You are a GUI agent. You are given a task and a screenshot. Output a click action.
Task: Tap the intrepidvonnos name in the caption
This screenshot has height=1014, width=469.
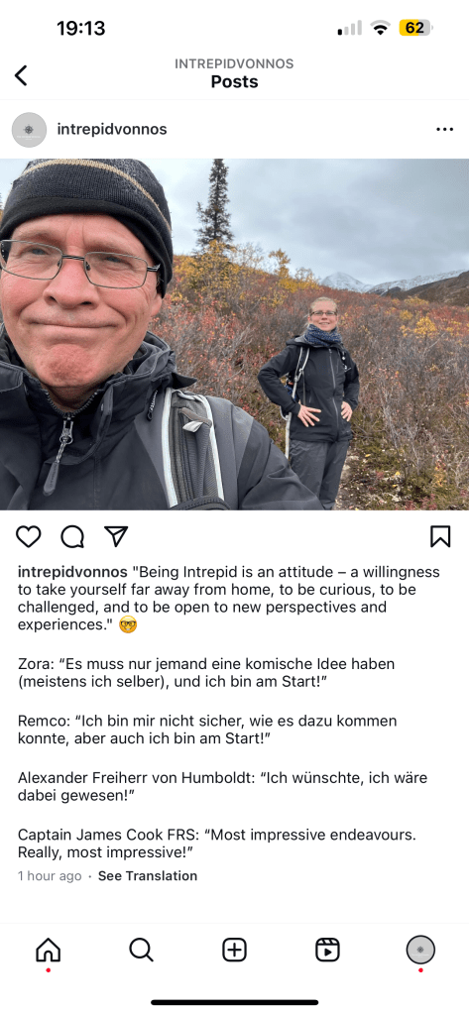click(72, 572)
